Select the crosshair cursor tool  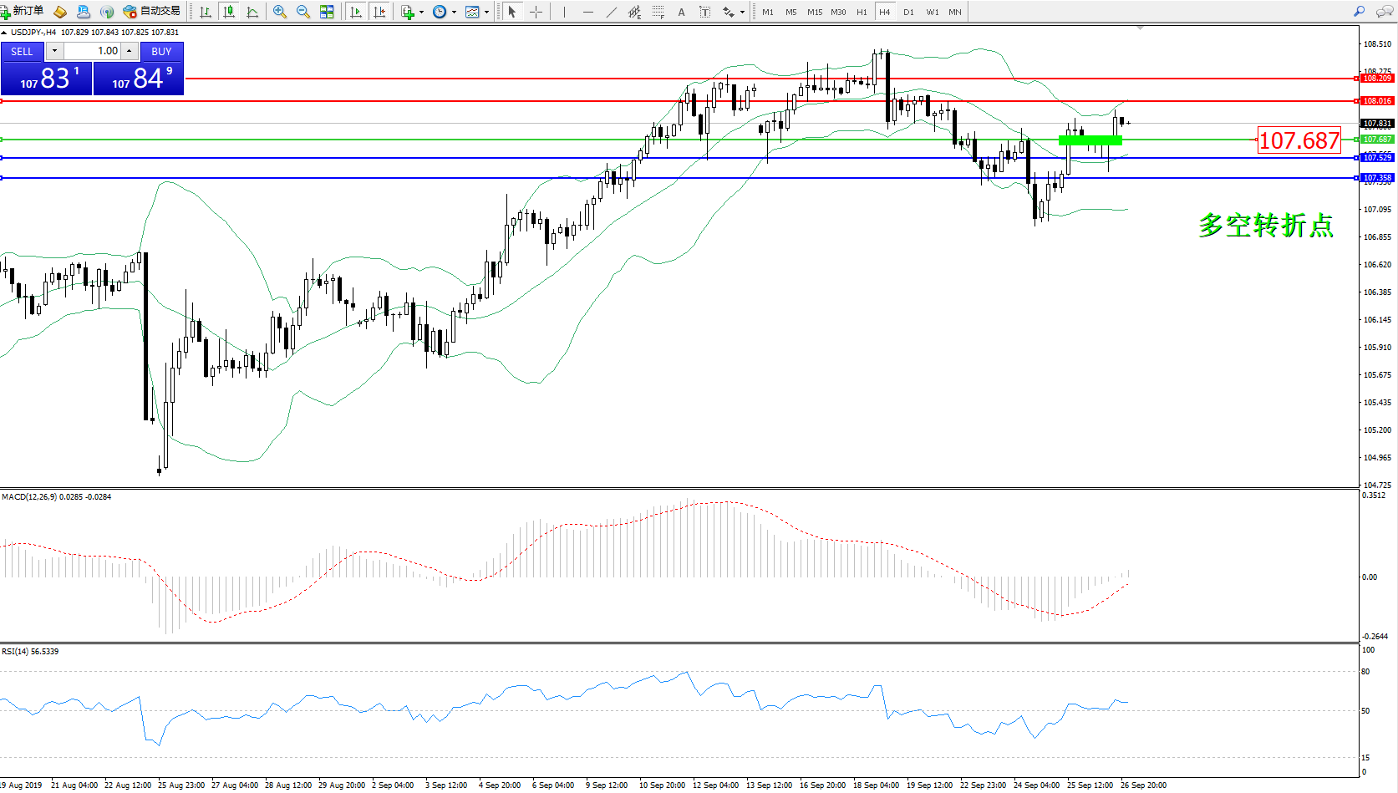[x=536, y=12]
